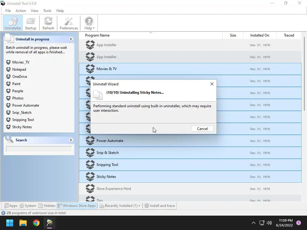Cancel the Uninstall Wizard
Image resolution: width=307 pixels, height=230 pixels.
click(x=202, y=129)
